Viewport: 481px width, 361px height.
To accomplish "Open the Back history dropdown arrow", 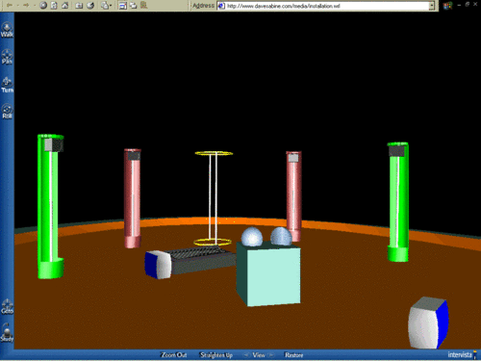I will [17, 6].
